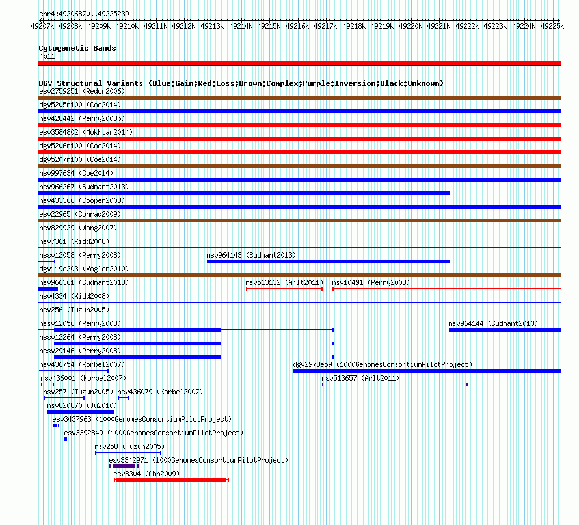Click dgv119e203 (Vogler2010) label
This screenshot has height=525, width=579.
click(84, 269)
